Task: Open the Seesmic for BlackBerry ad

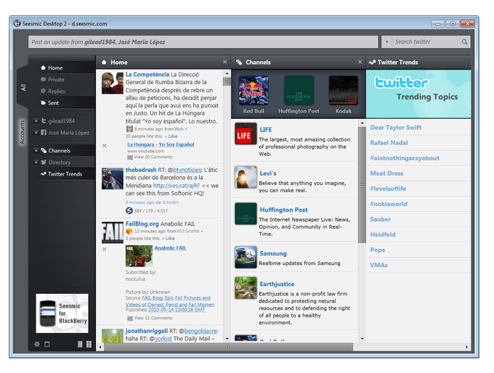Action: pos(62,313)
